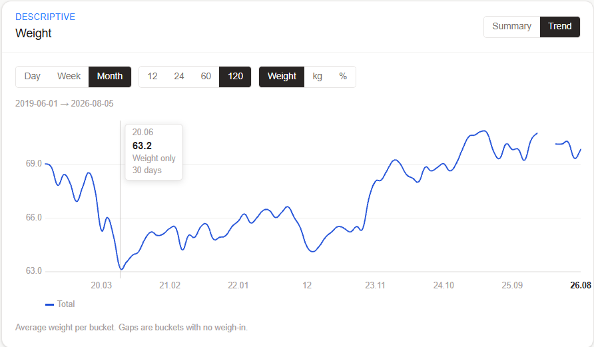
Task: Switch the metric to kg
Action: pos(318,77)
